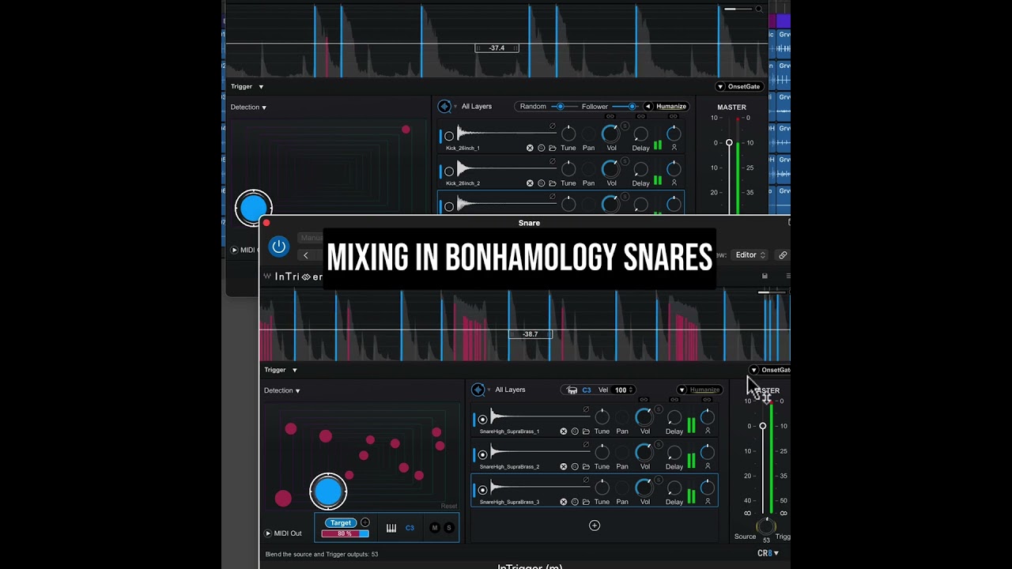Solo the SnareHigh_SupraBrass_1 layer
Viewport: 1012px width, 569px height.
pyautogui.click(x=658, y=410)
